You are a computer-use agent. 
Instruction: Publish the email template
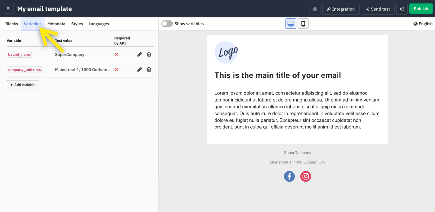click(421, 9)
